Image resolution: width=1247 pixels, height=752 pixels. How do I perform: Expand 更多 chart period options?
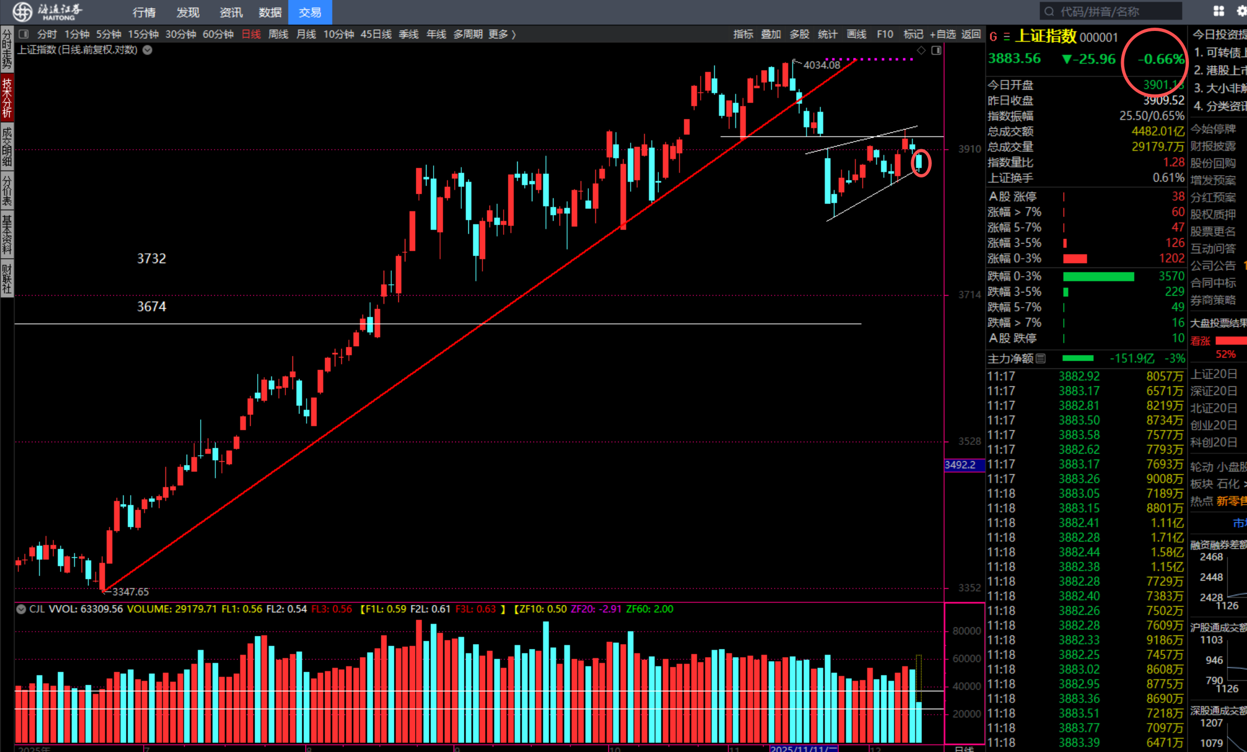(501, 34)
